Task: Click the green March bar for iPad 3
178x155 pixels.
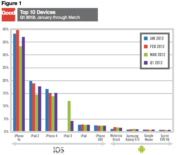Action: pos(69,116)
